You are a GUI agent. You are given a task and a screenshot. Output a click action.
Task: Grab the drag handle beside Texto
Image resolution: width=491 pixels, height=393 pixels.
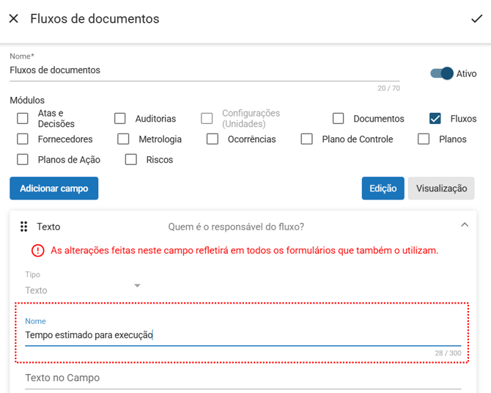pyautogui.click(x=23, y=227)
